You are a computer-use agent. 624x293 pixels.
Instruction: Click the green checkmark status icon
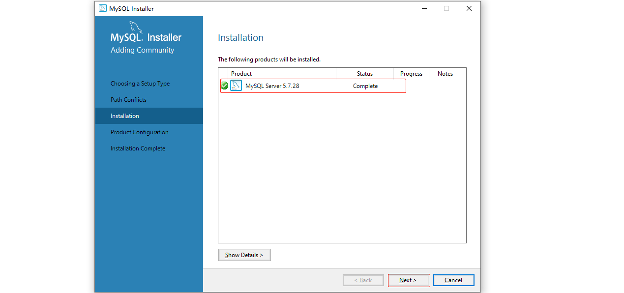coord(224,86)
